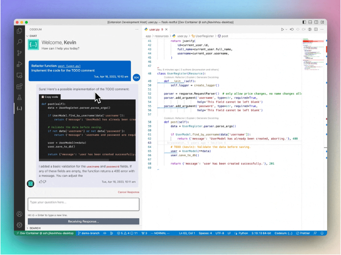Click the demo-branch git branch
Screen dimensions: 341x255
click(x=89, y=234)
